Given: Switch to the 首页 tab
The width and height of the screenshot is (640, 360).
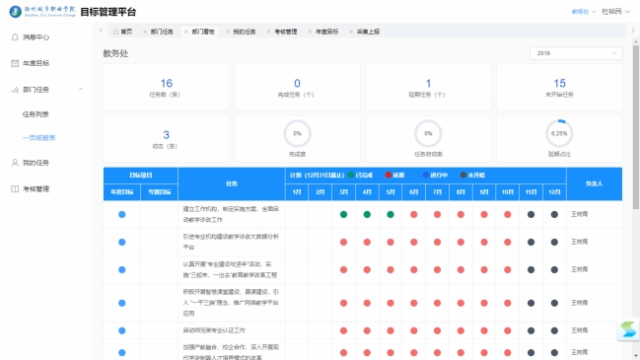Looking at the screenshot, I should point(122,32).
